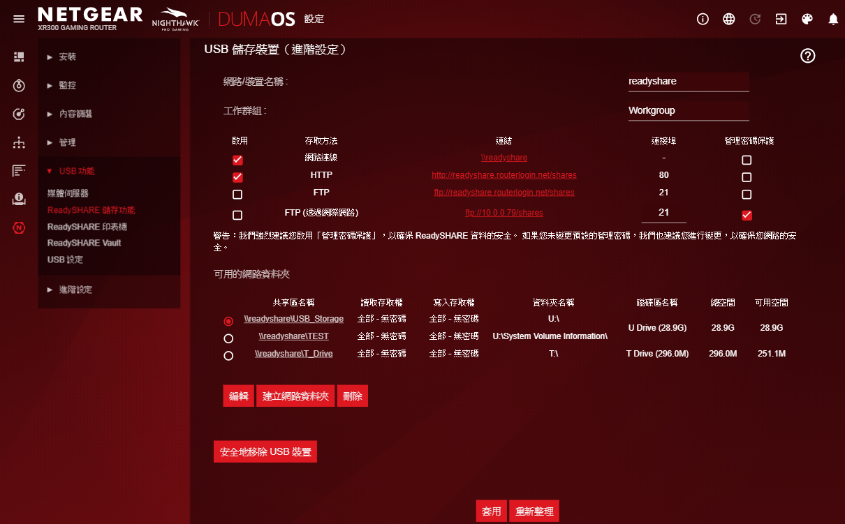Image resolution: width=845 pixels, height=524 pixels.
Task: Open the \\readyshare\TEST share link
Action: 294,336
